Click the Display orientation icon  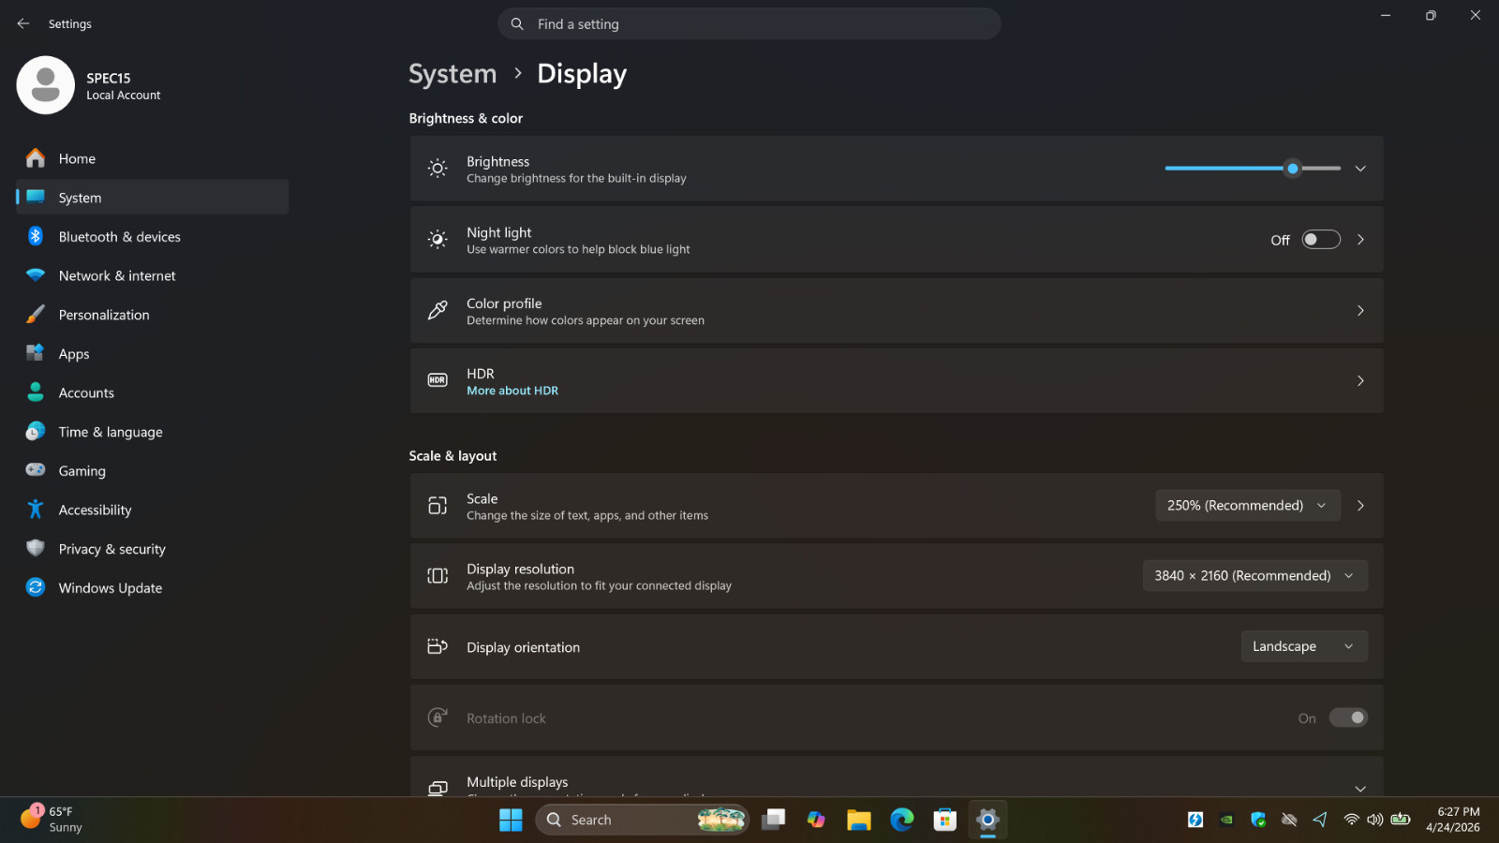pos(438,646)
